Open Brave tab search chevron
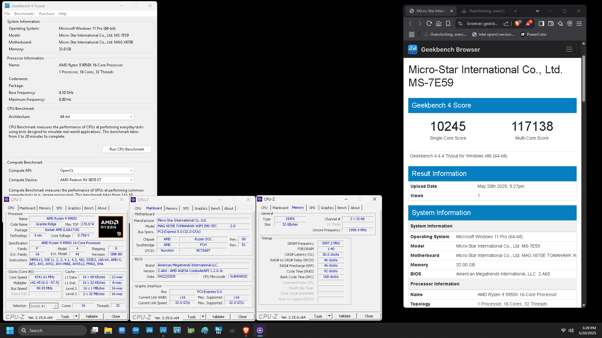This screenshot has height=338, width=602. pos(537,11)
